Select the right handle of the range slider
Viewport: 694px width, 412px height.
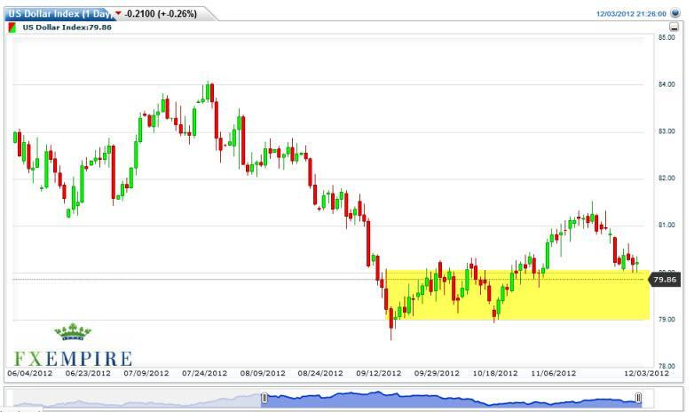click(x=638, y=398)
